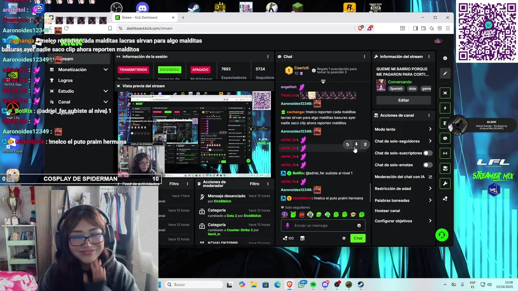Open Feed de actividades Filtro dropdown
This screenshot has height=291, width=518.
[x=174, y=183]
